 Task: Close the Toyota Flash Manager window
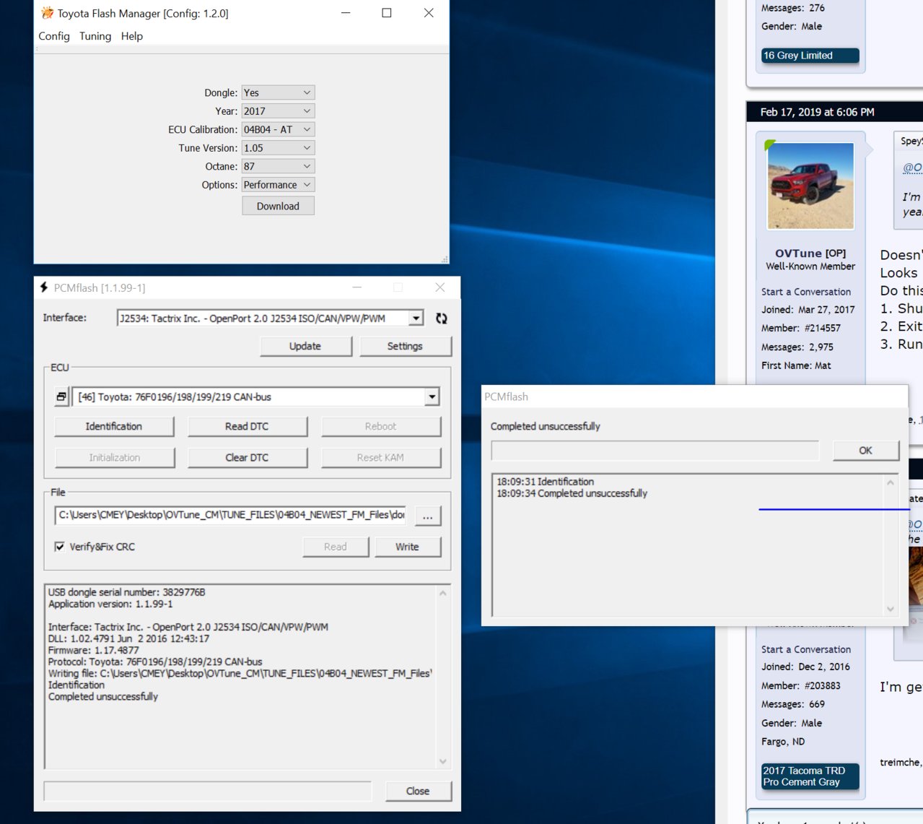coord(429,13)
